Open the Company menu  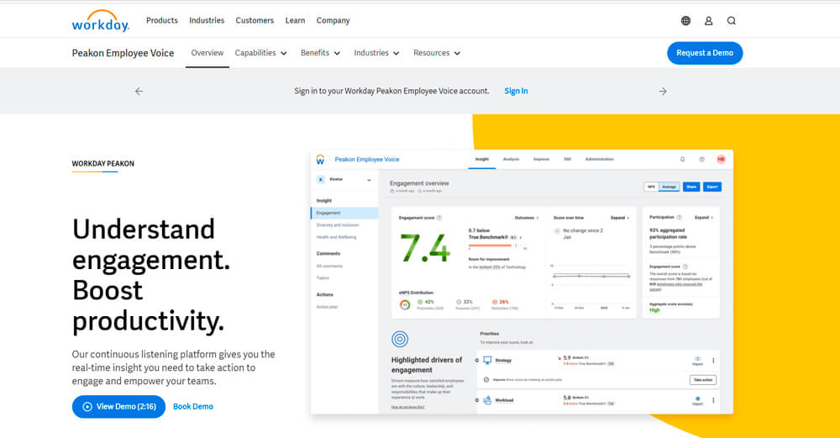coord(333,20)
